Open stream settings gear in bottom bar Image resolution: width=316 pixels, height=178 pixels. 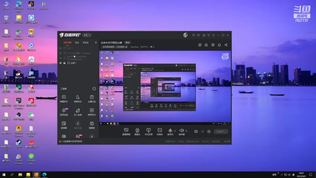coord(209,132)
